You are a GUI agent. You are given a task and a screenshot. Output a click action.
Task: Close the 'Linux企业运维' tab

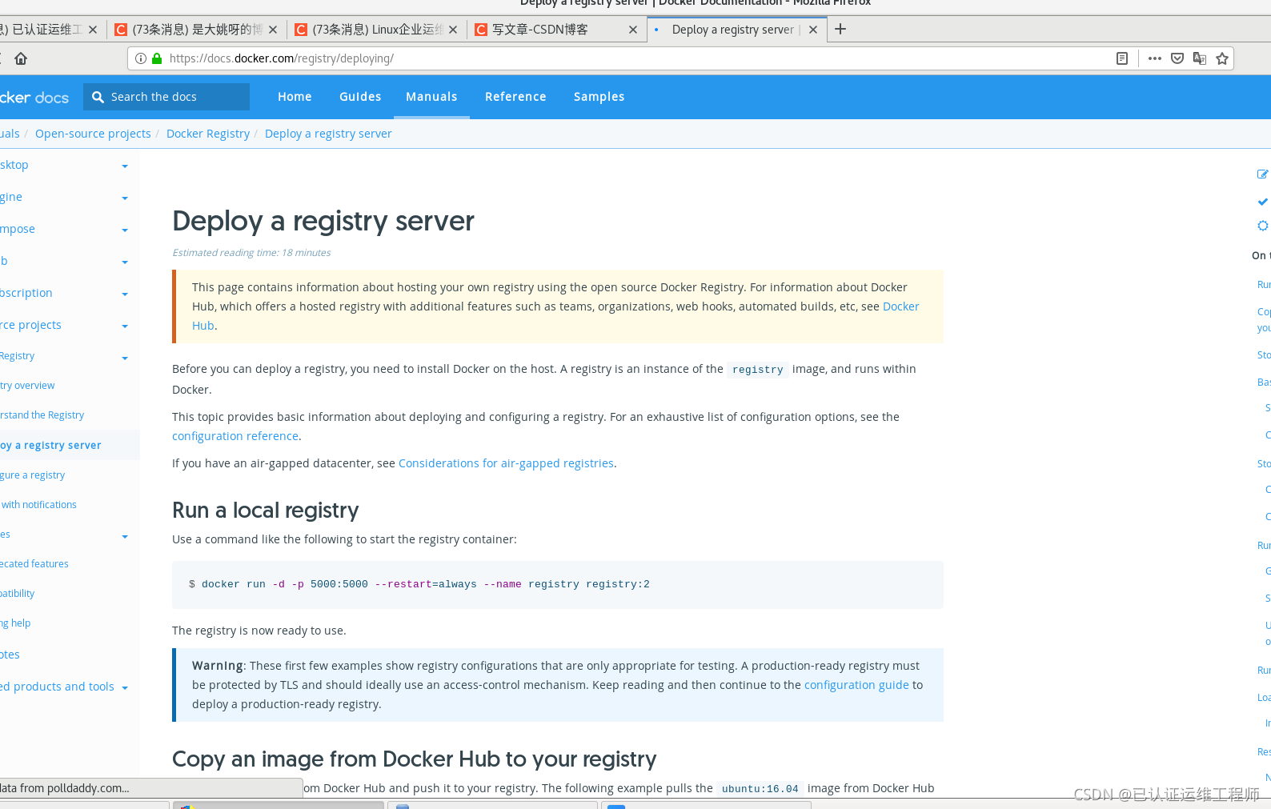(x=453, y=30)
